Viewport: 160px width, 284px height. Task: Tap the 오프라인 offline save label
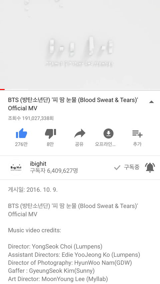(105, 144)
